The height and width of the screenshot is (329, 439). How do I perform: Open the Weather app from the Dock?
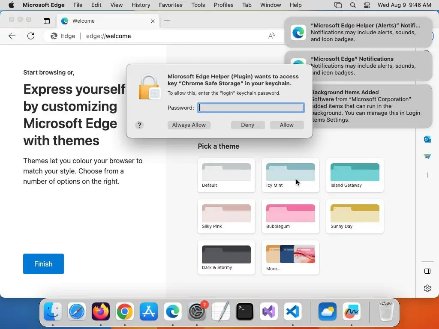click(328, 311)
